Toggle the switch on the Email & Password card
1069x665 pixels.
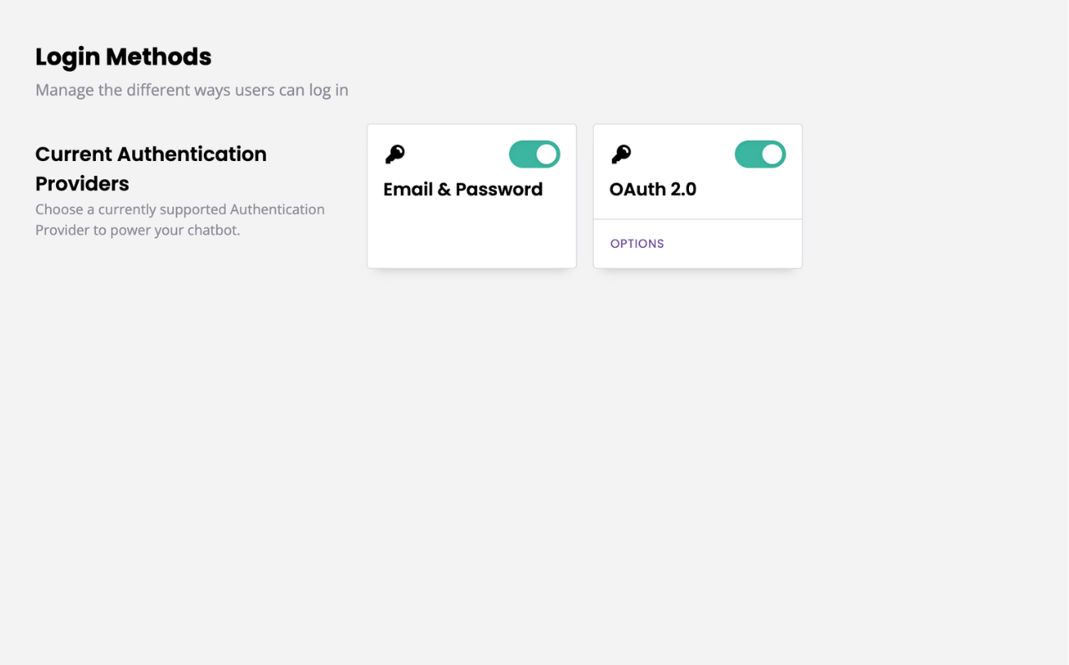click(534, 154)
